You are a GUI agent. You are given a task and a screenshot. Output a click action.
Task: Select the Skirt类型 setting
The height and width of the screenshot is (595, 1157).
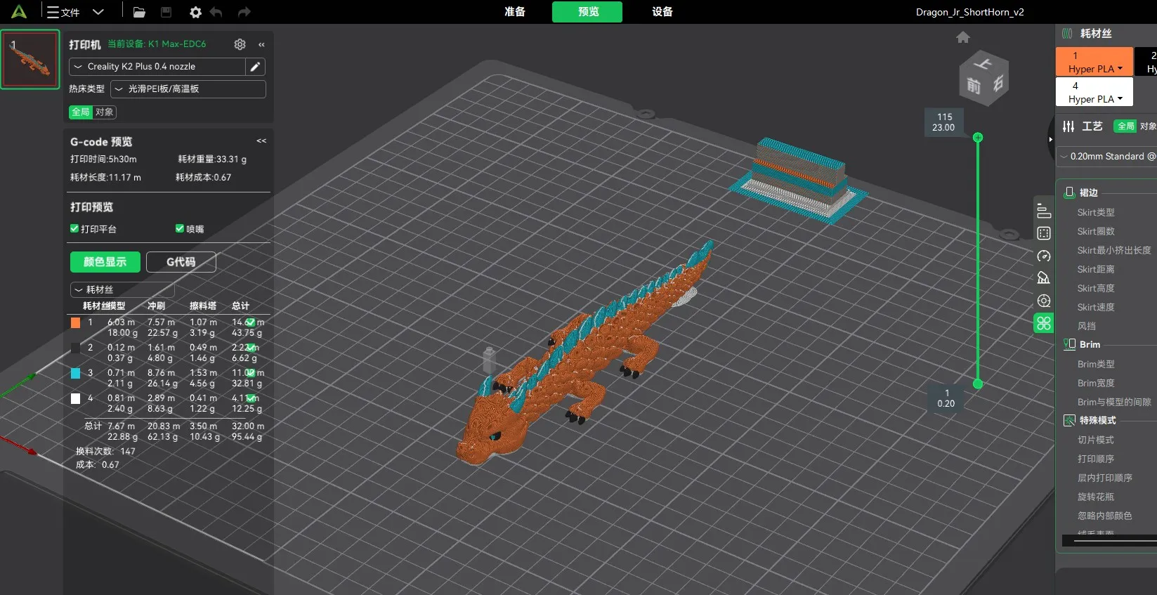point(1096,212)
